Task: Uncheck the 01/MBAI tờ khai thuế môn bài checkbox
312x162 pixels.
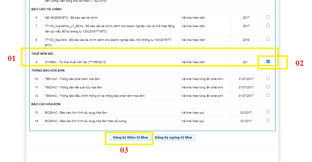Action: point(268,62)
